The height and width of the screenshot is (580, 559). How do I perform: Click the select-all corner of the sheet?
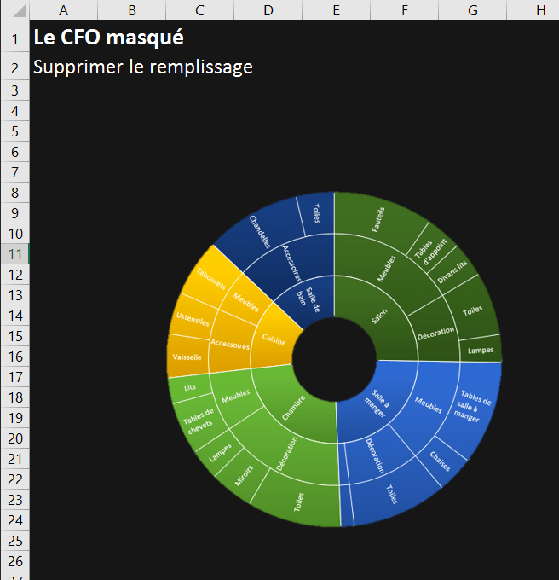[x=14, y=10]
